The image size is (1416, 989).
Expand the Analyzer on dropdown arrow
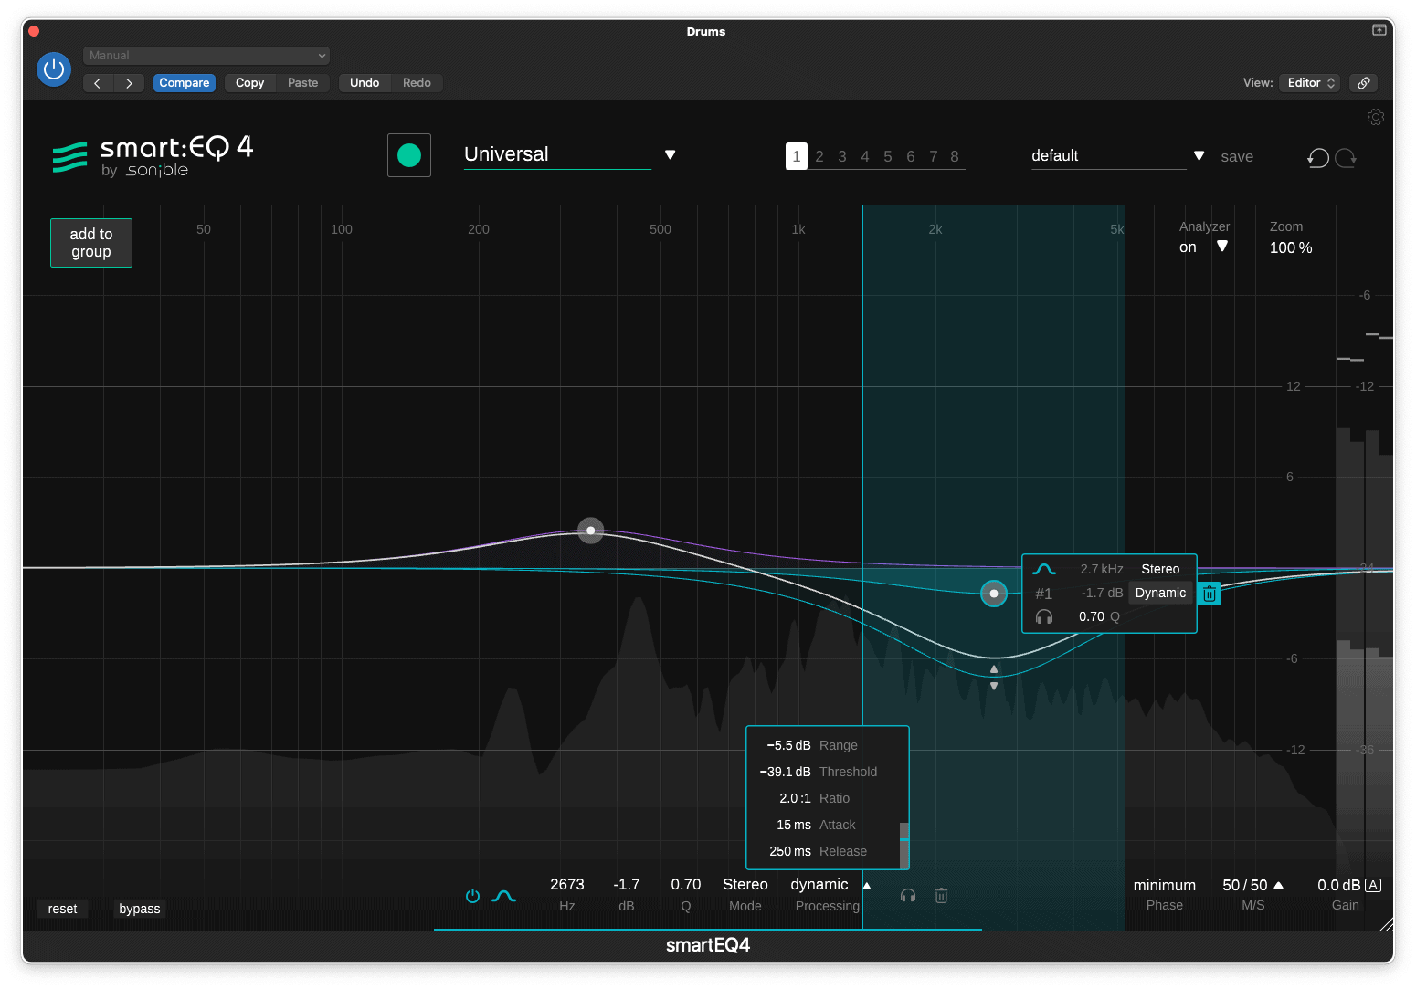[x=1222, y=247]
